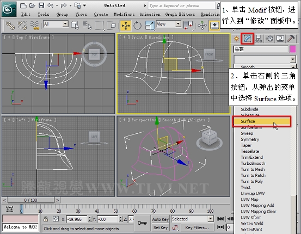Expand the Modifier List dropdown arrow
The image size is (301, 234).
(293, 59)
